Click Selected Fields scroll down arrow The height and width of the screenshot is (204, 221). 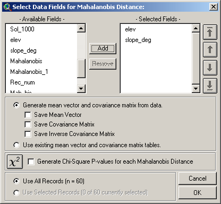(196, 89)
